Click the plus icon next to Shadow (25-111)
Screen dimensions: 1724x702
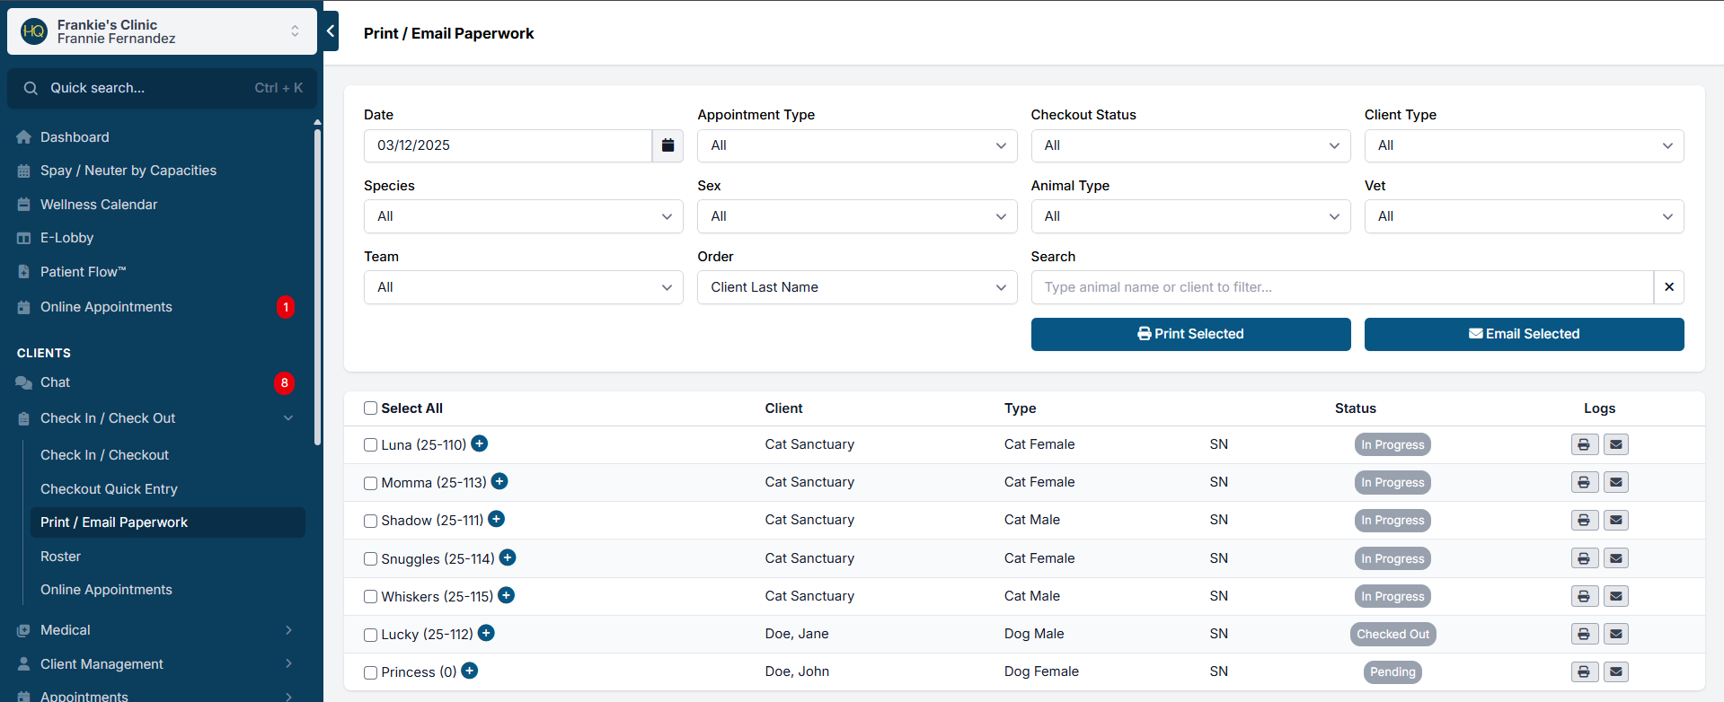click(497, 519)
